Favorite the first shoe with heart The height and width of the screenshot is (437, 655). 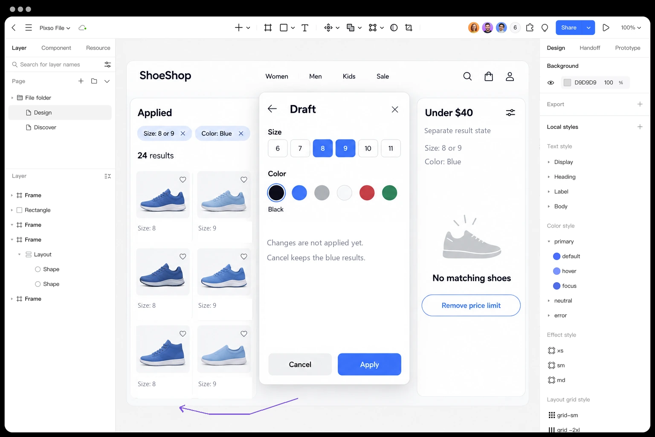click(x=183, y=180)
